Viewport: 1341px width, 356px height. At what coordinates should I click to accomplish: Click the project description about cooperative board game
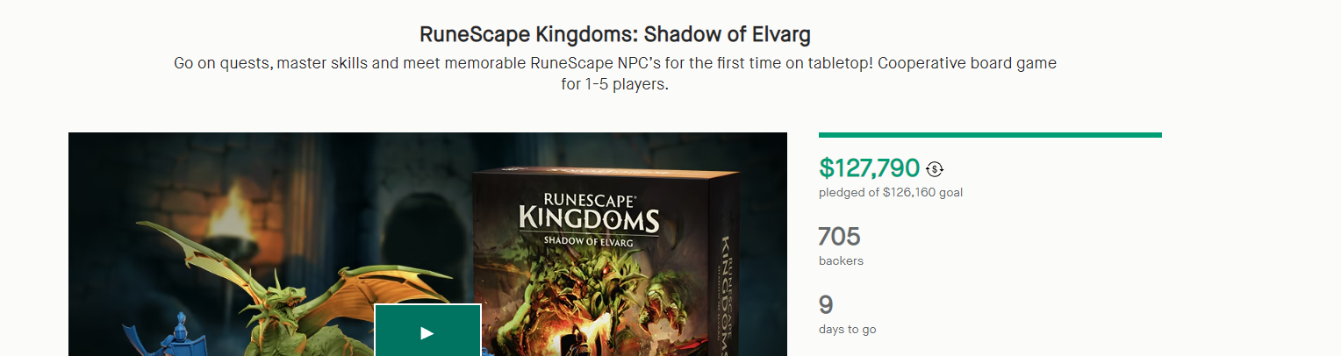coord(614,75)
